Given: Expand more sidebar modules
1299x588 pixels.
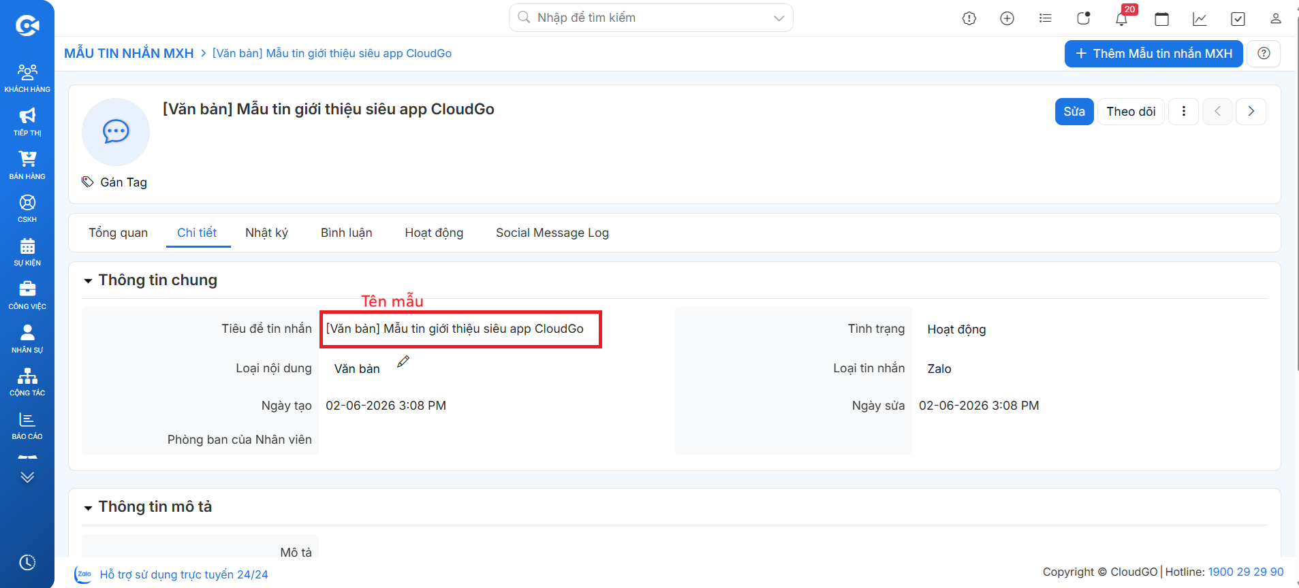Looking at the screenshot, I should [27, 477].
